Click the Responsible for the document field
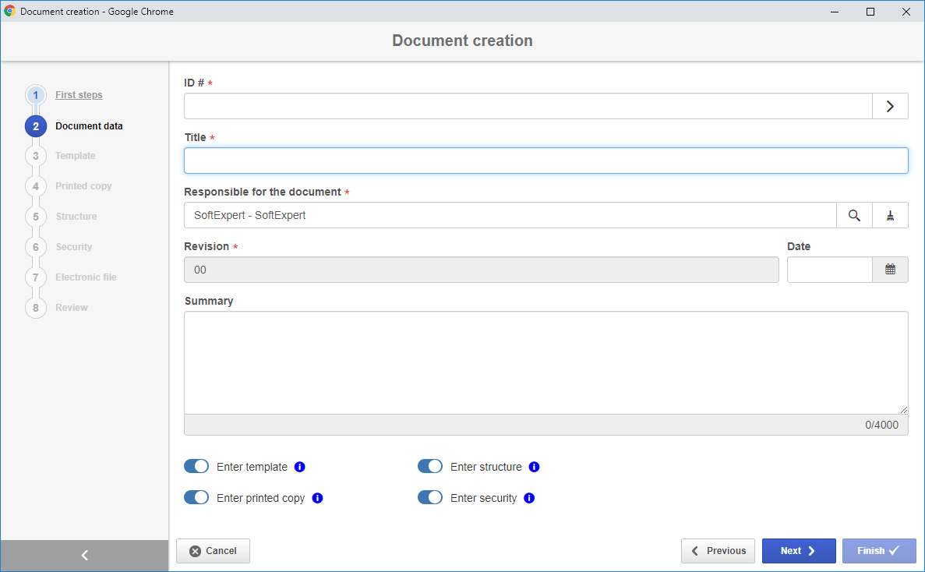Viewport: 925px width, 572px height. [x=510, y=215]
